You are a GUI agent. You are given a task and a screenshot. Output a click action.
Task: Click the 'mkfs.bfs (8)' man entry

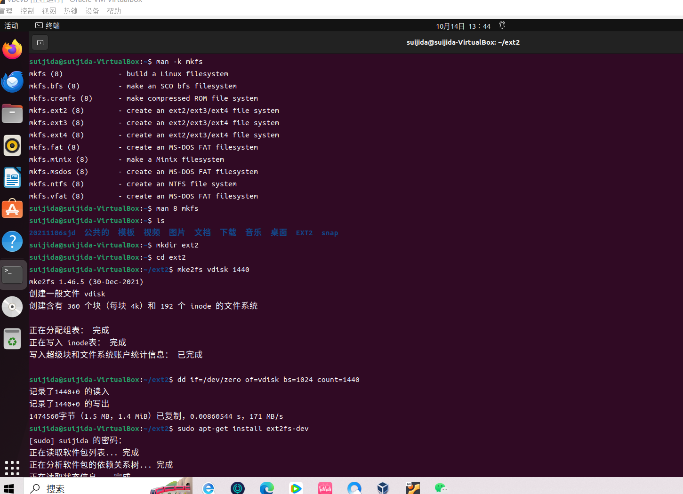54,86
